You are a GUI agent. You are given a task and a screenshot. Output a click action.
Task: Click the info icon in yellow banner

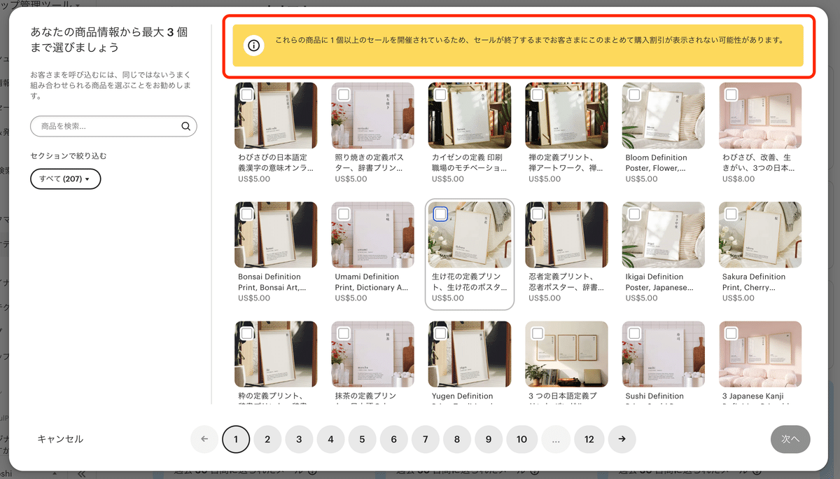coord(253,46)
